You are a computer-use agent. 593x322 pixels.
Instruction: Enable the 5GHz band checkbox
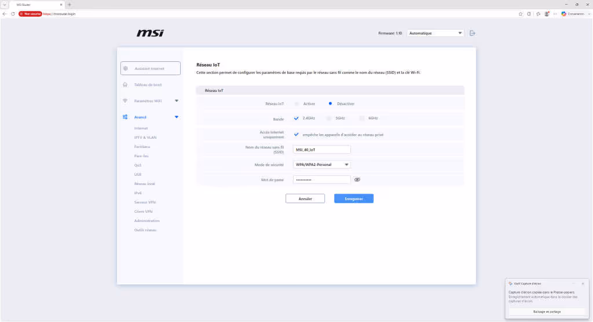pyautogui.click(x=329, y=118)
